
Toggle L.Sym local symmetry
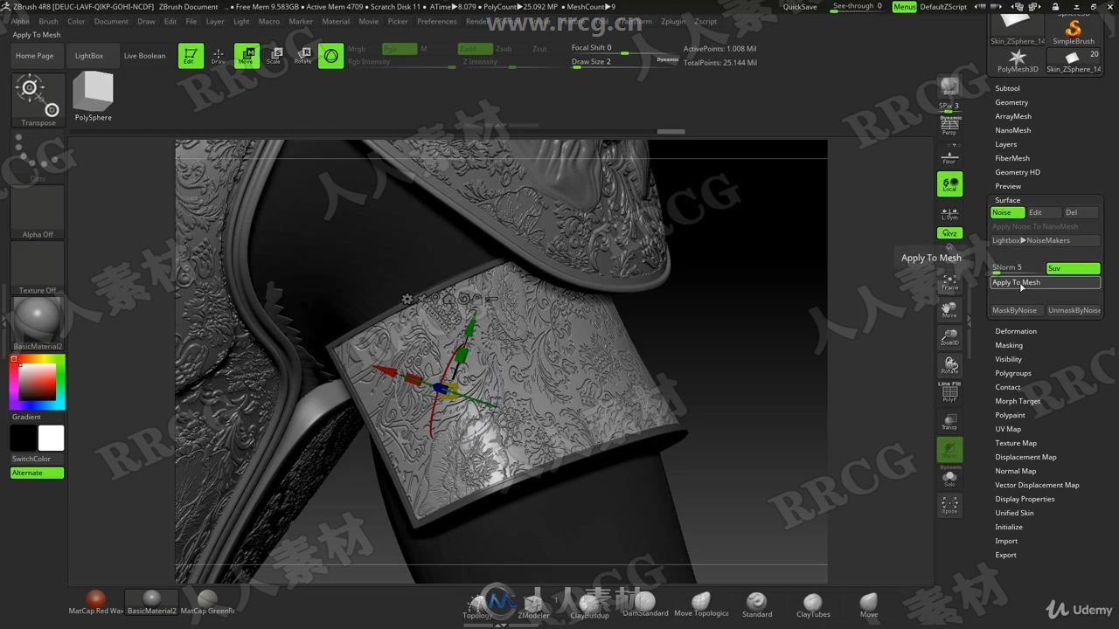click(949, 212)
